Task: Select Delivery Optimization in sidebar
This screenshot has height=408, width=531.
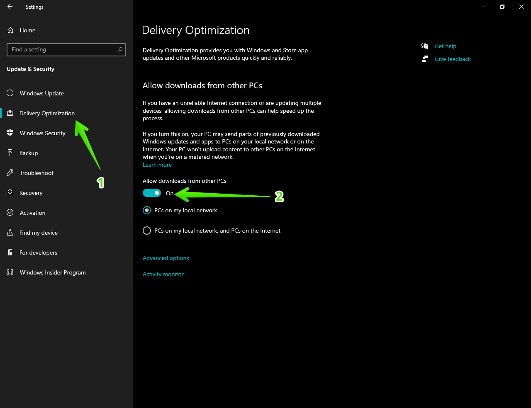Action: [47, 113]
